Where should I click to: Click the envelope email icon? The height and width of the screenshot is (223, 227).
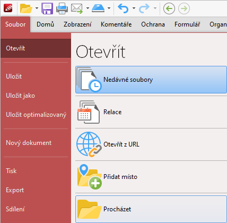coord(77,8)
